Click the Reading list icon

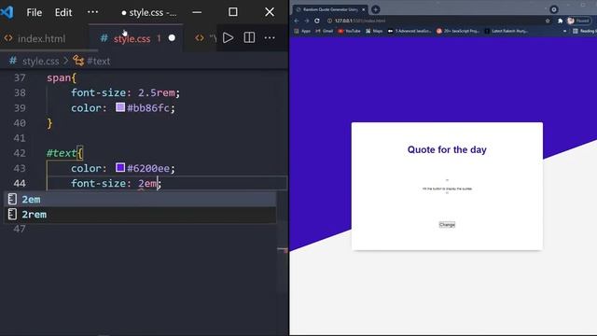[576, 31]
